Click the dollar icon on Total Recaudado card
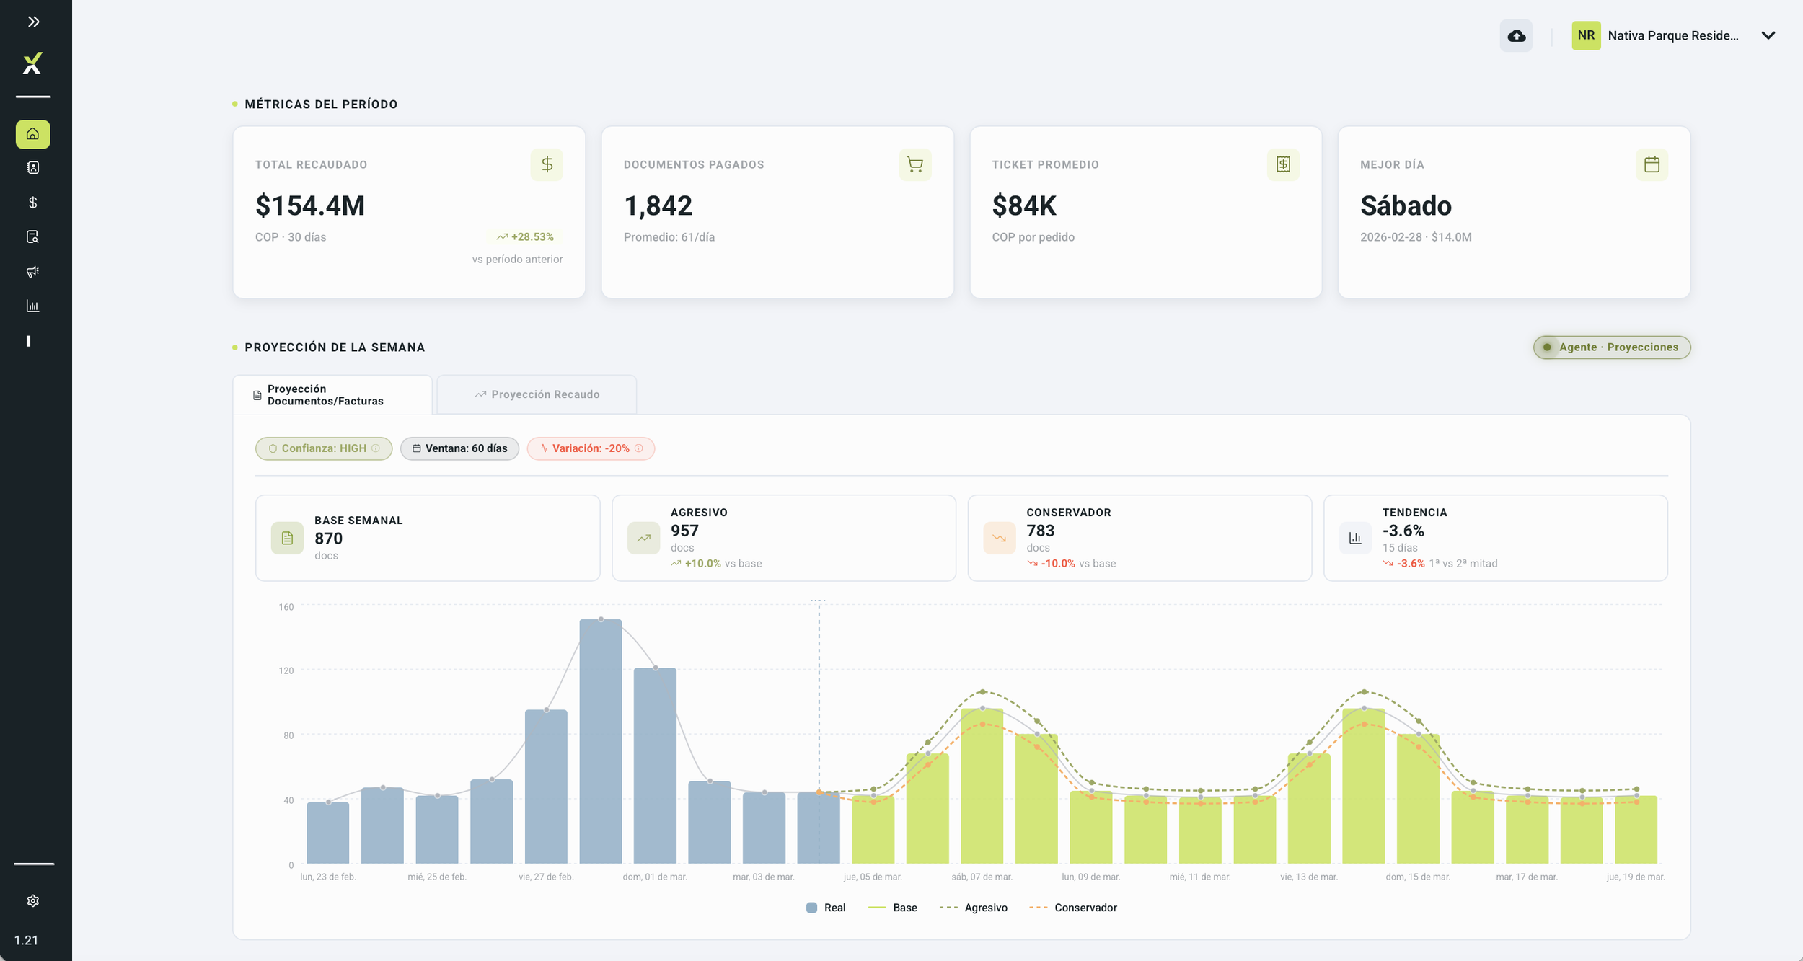 point(547,164)
